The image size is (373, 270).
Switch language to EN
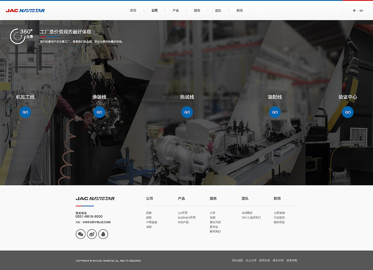361,11
